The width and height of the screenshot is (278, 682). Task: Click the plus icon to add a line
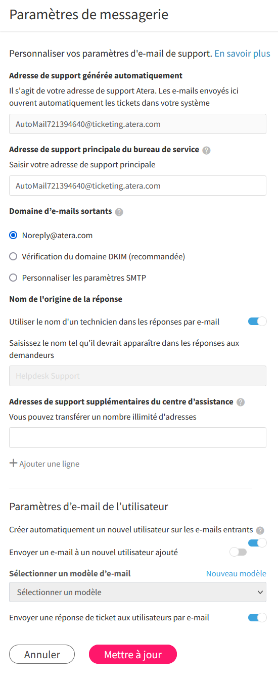tap(13, 463)
